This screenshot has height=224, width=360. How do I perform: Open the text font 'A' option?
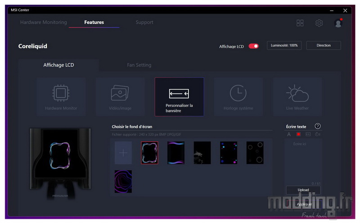(289, 134)
